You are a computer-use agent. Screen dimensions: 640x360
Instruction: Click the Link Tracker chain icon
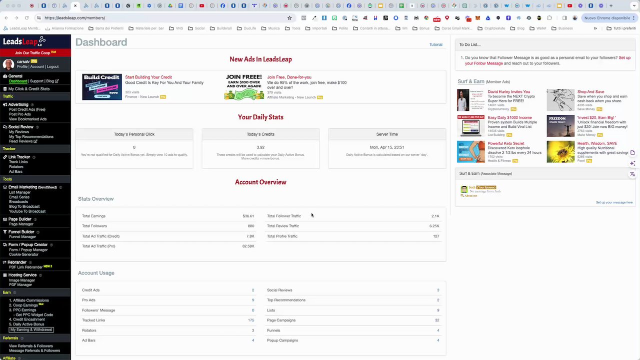(5, 157)
